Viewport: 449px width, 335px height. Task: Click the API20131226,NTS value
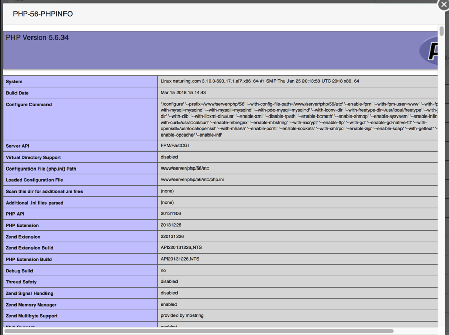pos(180,259)
